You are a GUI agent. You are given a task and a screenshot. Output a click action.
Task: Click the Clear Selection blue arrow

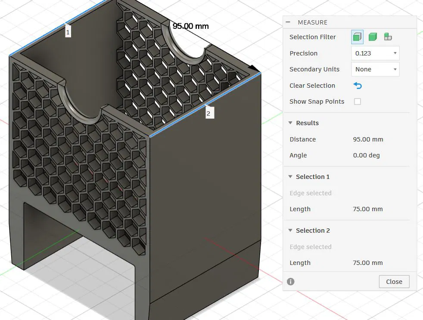coord(358,86)
